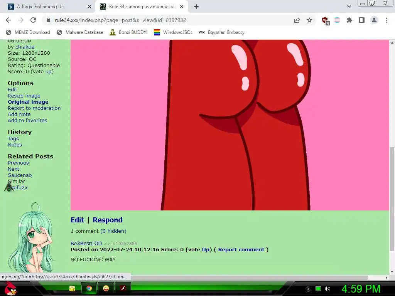This screenshot has height=296, width=395.
Task: Click the network monitor tray icon
Action: 318,289
